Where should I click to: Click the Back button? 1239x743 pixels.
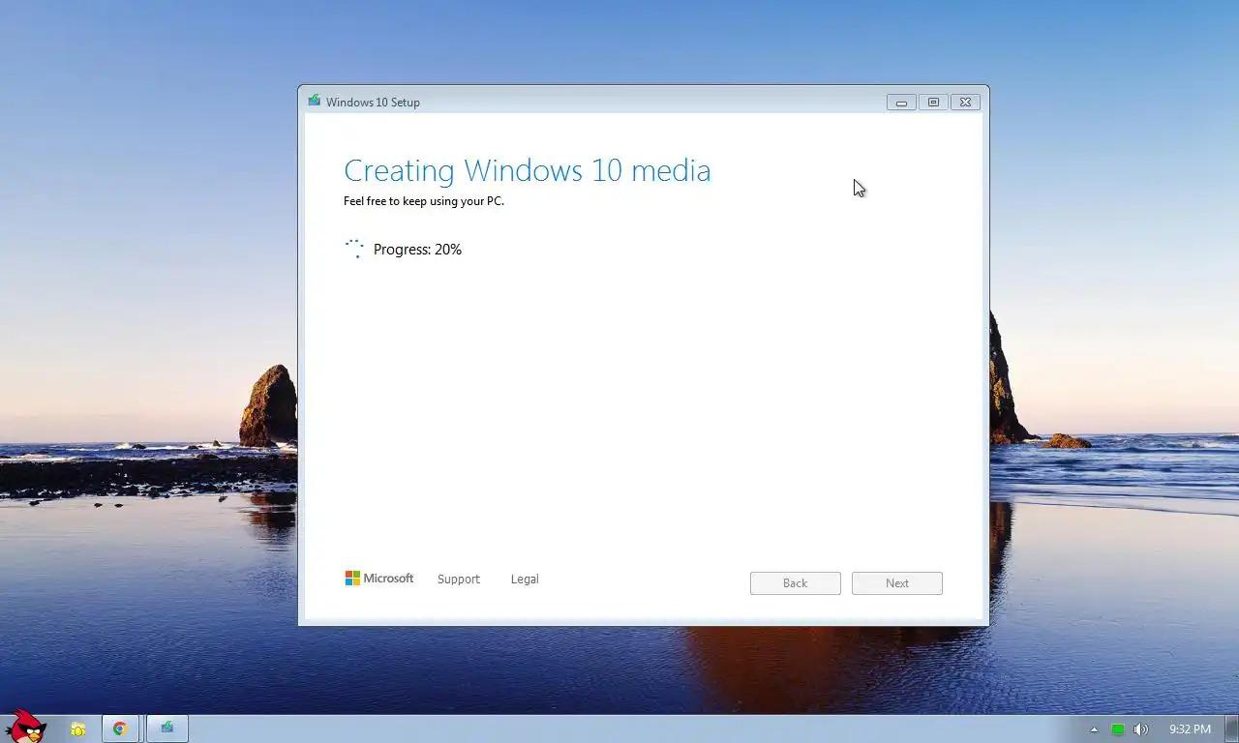click(795, 583)
